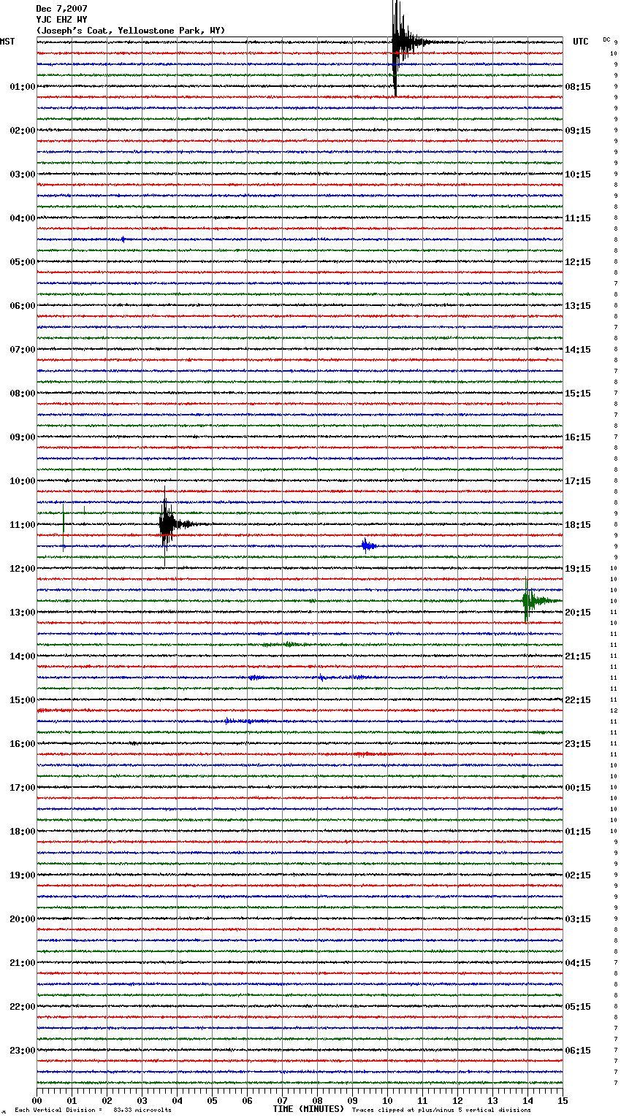The height and width of the screenshot is (1120, 621).
Task: Click the 16:00 MST time label
Action: pos(23,743)
